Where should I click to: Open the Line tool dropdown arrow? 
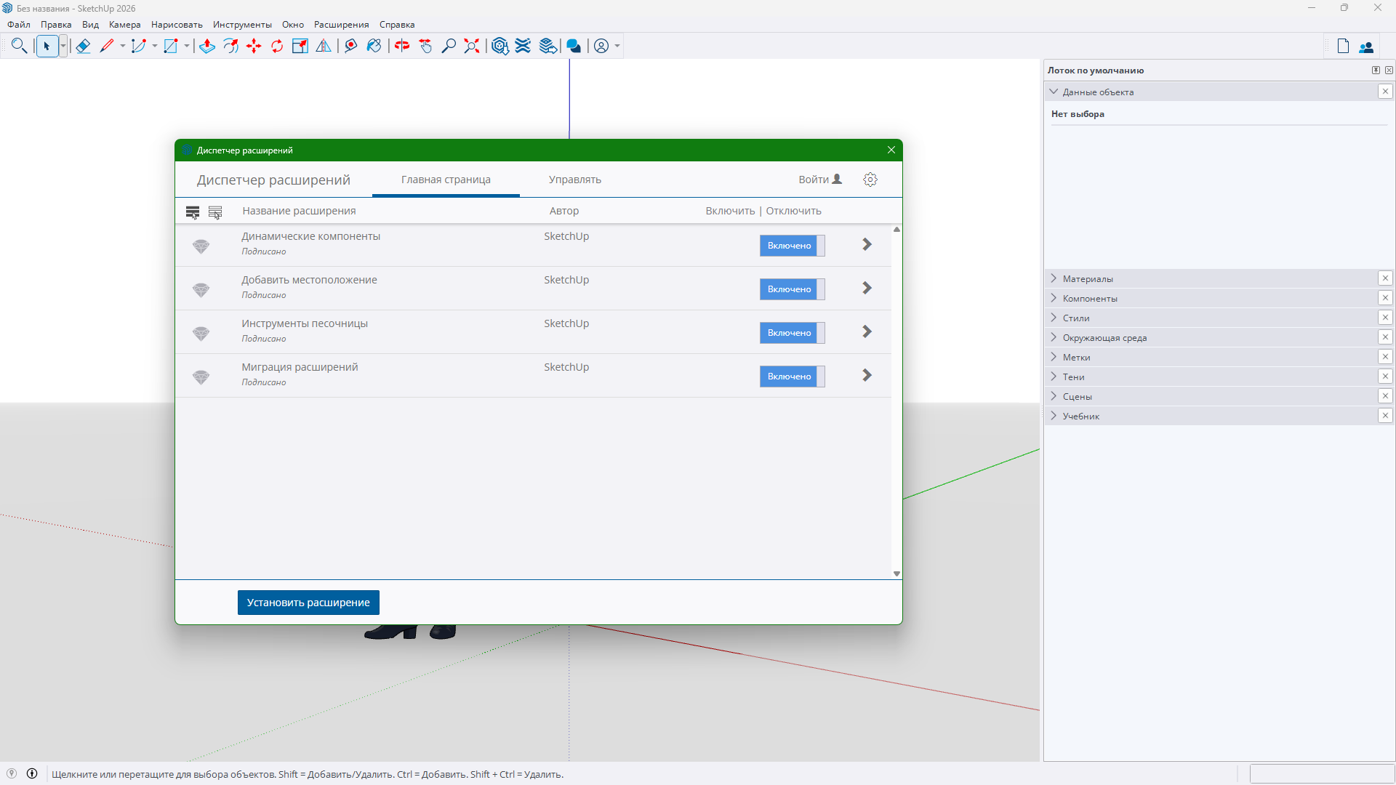pyautogui.click(x=123, y=47)
